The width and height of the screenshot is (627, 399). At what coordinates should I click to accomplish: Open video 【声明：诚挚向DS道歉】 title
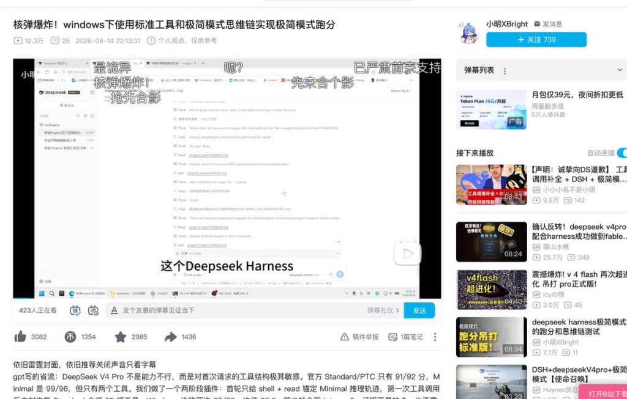[x=579, y=174]
